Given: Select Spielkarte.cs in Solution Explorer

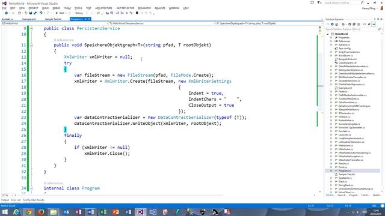Looking at the screenshot, I should pos(345,178).
